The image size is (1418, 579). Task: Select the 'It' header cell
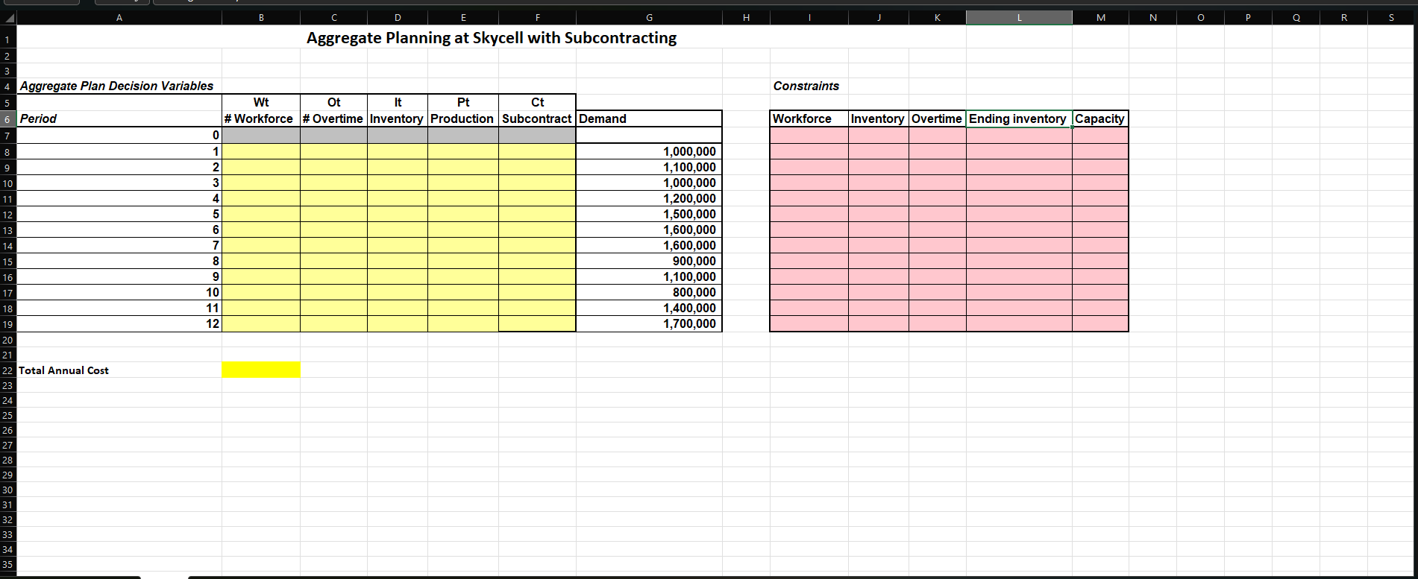pos(398,102)
